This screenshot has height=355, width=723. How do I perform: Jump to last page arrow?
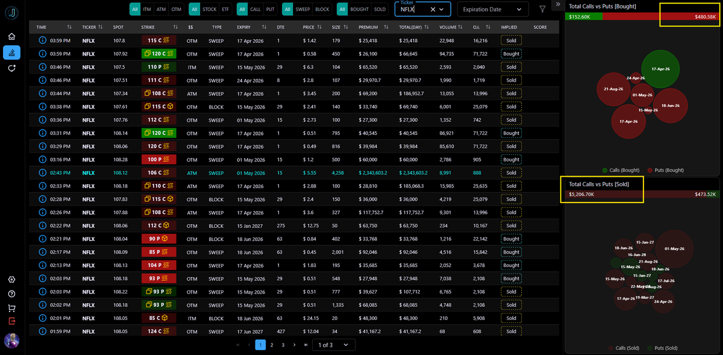306,345
